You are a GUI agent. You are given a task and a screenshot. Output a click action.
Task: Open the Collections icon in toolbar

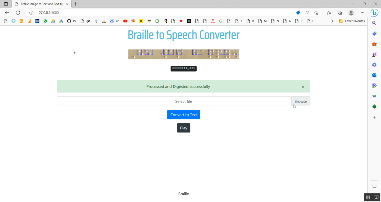click(x=340, y=13)
